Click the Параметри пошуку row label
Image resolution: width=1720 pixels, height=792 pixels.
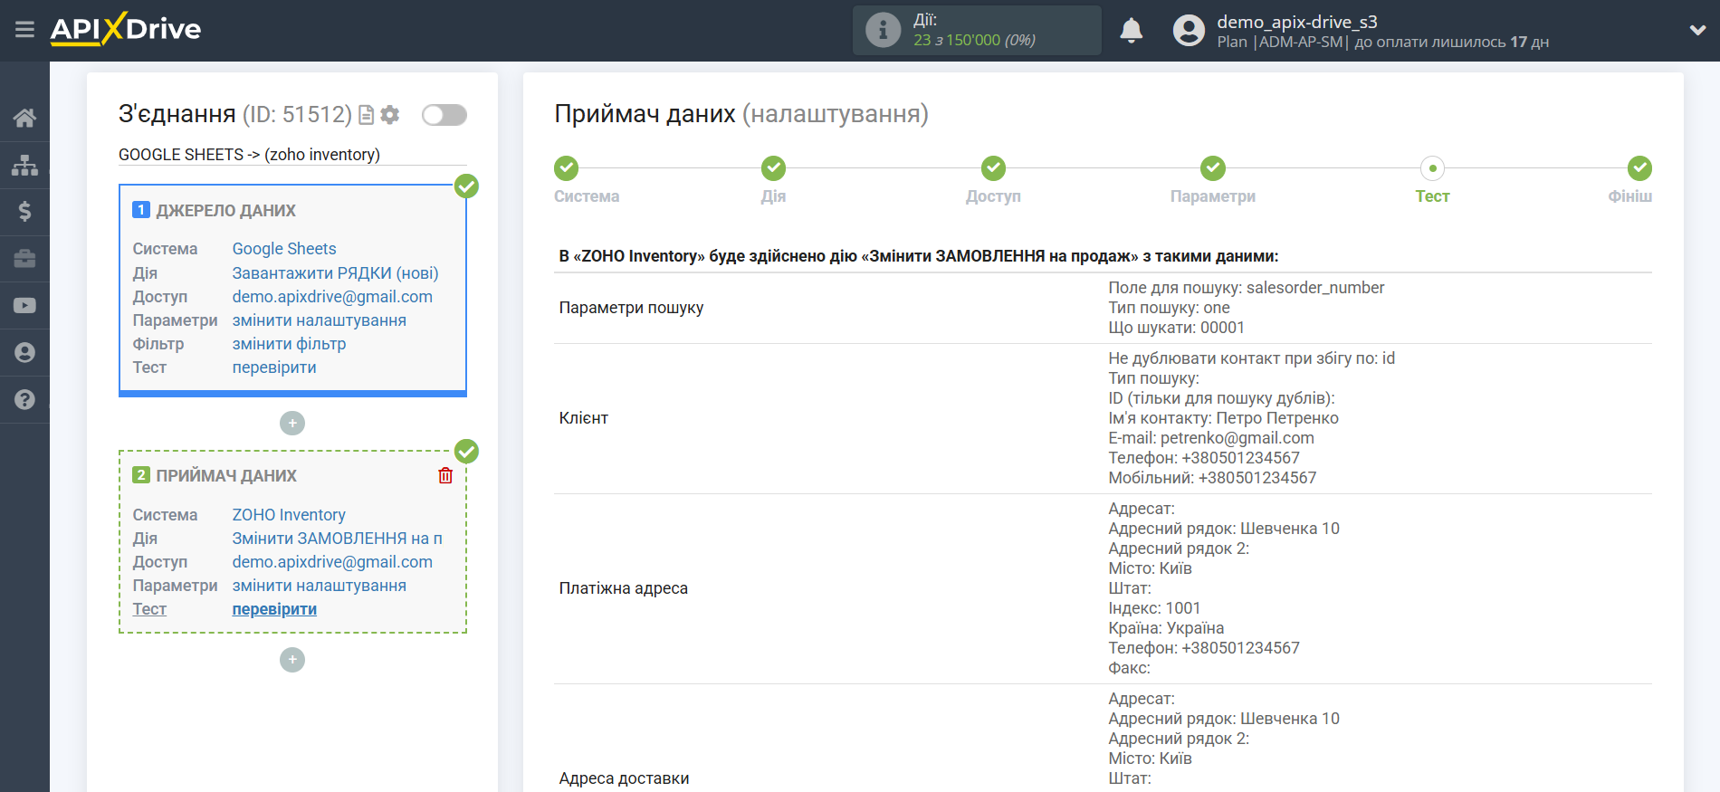(631, 308)
